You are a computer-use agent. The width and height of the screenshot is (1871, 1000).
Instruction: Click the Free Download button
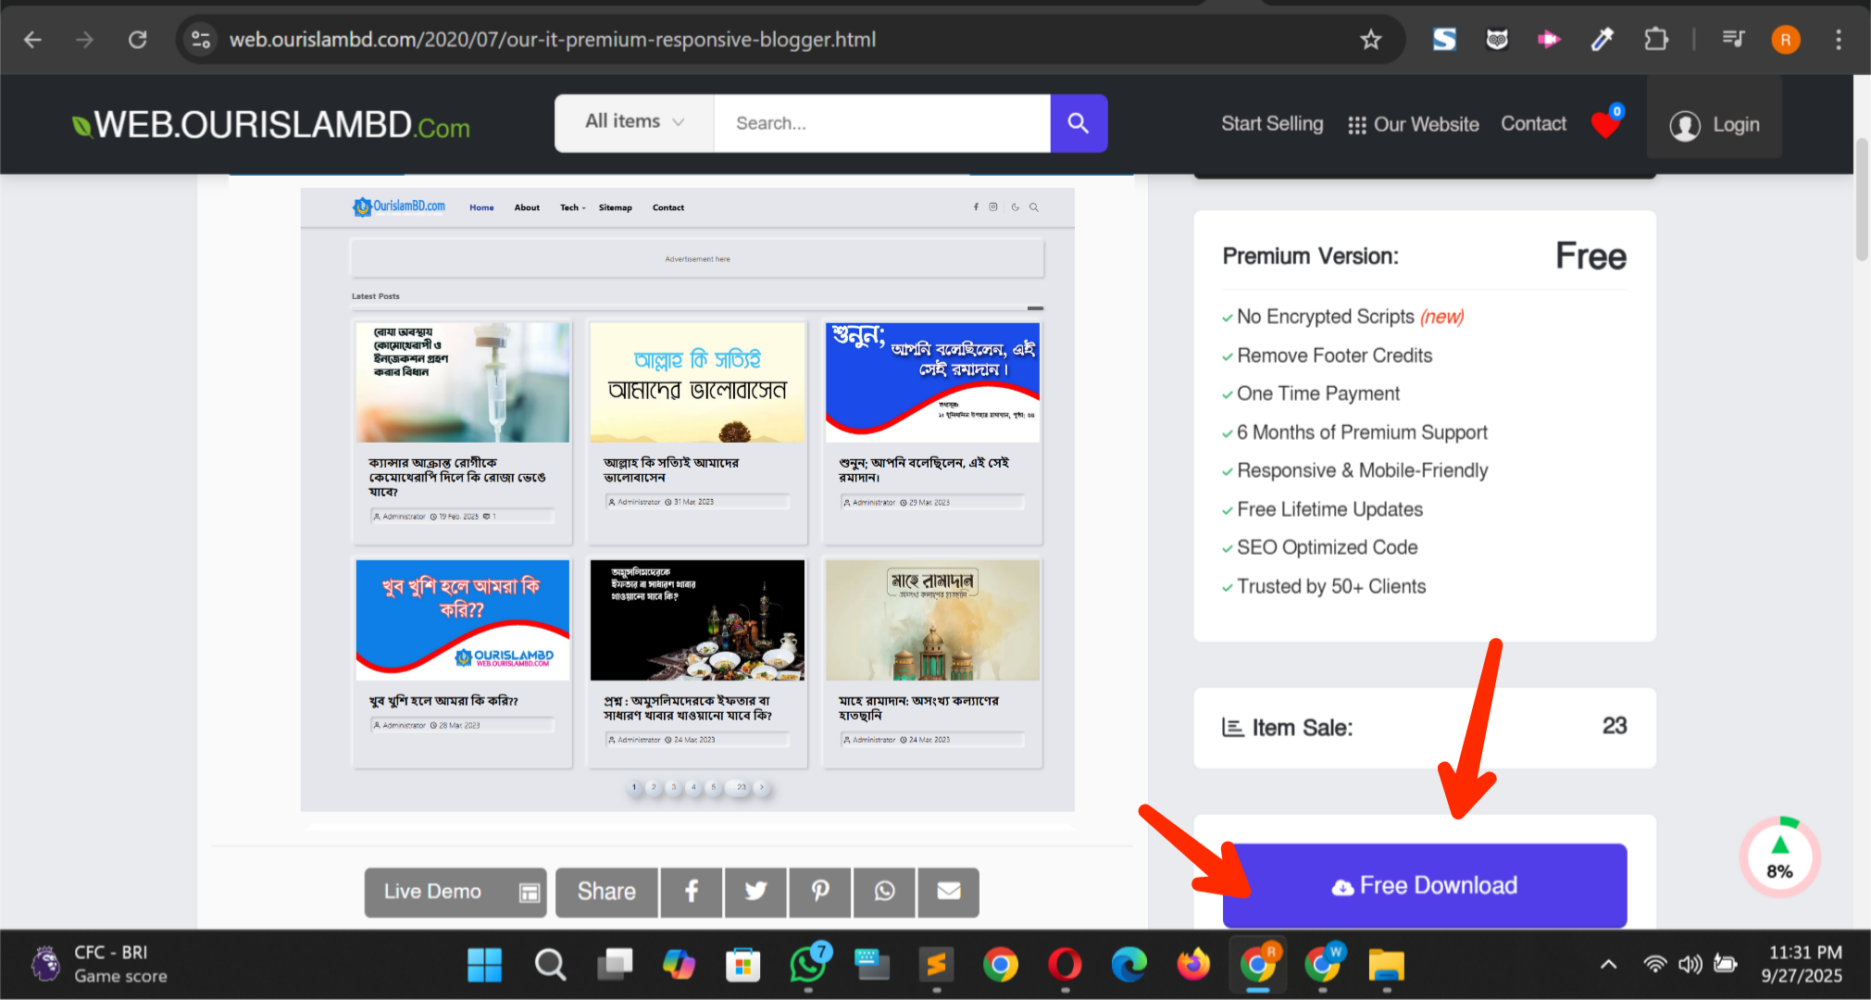pos(1424,885)
